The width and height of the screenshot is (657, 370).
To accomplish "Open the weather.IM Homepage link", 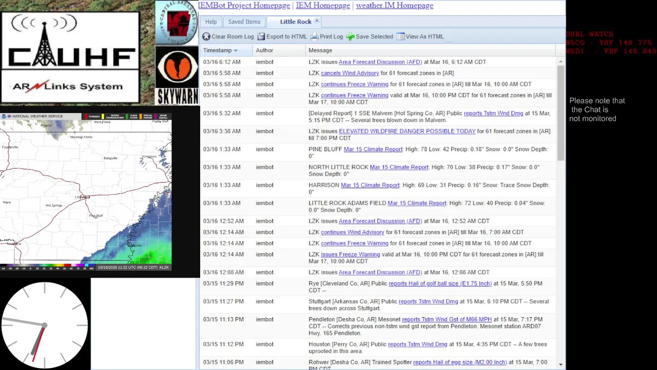I will point(394,6).
